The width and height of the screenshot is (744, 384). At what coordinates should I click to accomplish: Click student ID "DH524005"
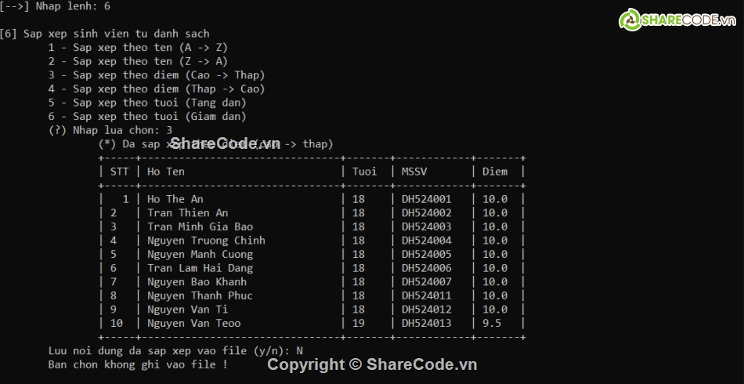[x=427, y=254]
